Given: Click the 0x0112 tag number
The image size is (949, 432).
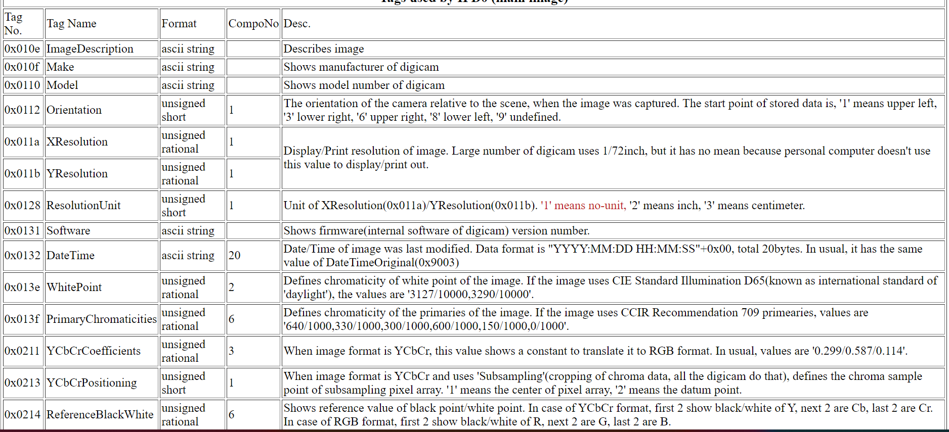Looking at the screenshot, I should click(22, 110).
